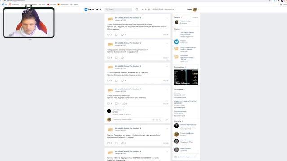Comment on the second post from top
287x161 pixels.
click(x=116, y=58)
